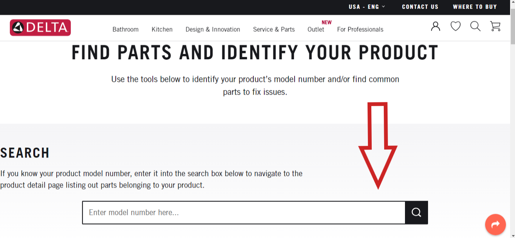Click the scrollbar up arrow
The image size is (515, 238).
click(512, 3)
